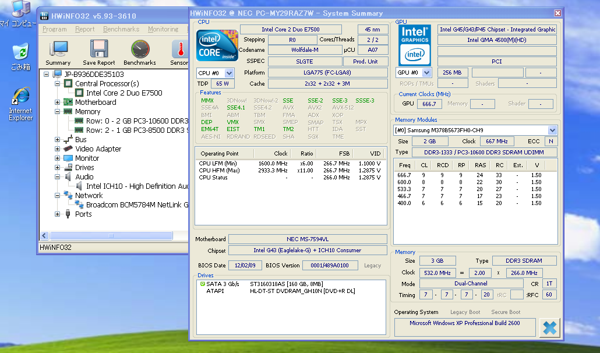Click the Intel Core CPU logo
600x353 pixels.
tap(217, 45)
